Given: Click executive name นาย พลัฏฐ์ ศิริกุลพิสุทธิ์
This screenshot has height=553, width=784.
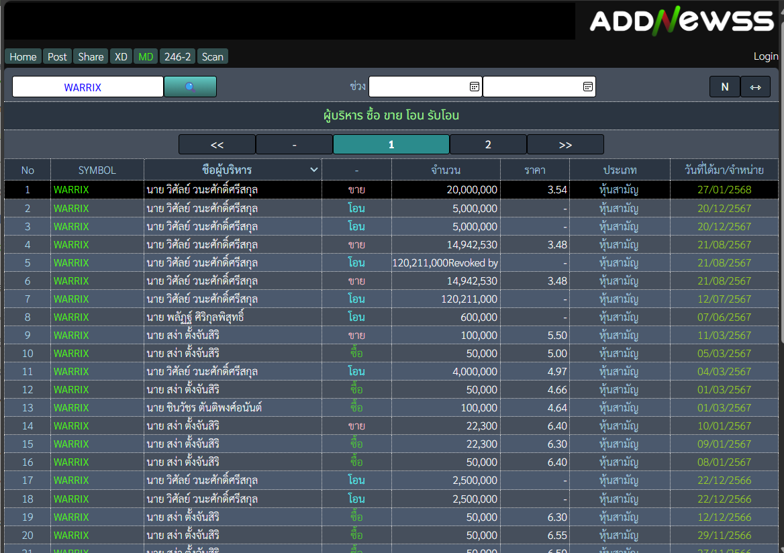Looking at the screenshot, I should pos(195,317).
